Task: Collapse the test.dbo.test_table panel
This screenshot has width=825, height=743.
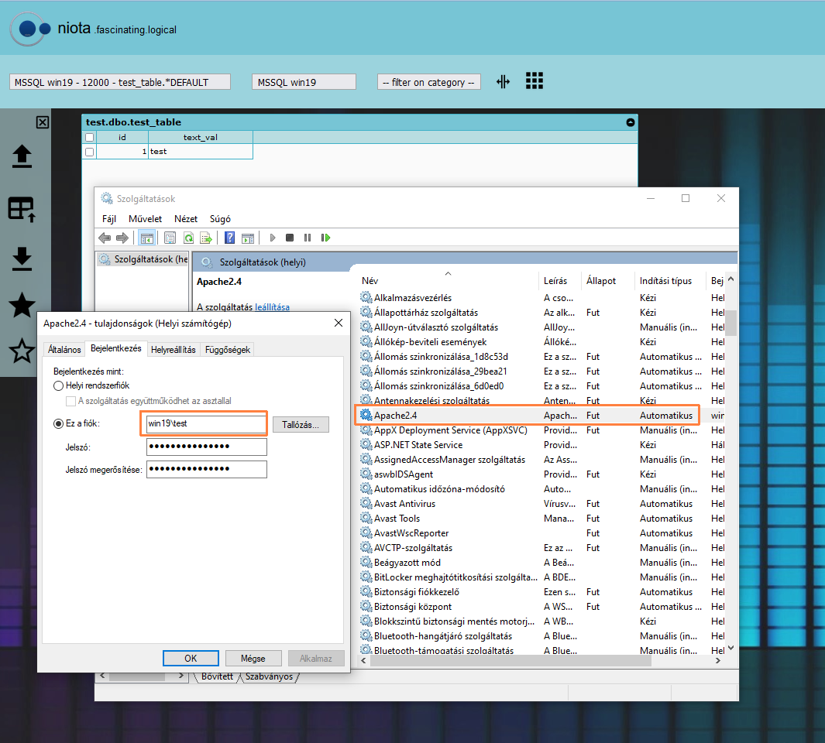Action: click(x=630, y=122)
